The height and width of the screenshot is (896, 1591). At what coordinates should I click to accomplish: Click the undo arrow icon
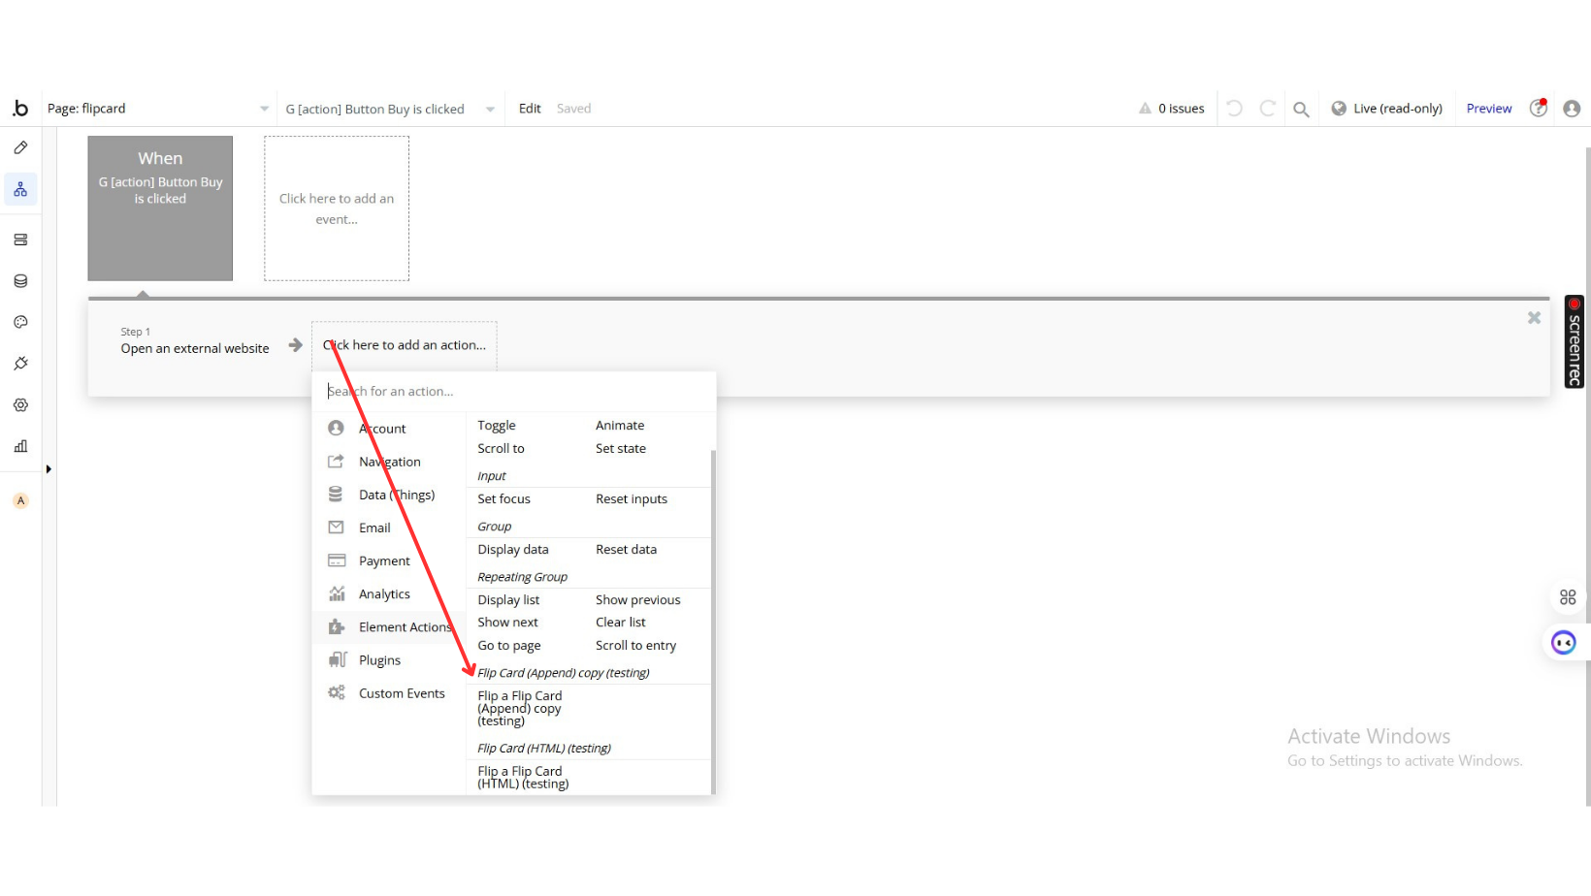coord(1234,109)
